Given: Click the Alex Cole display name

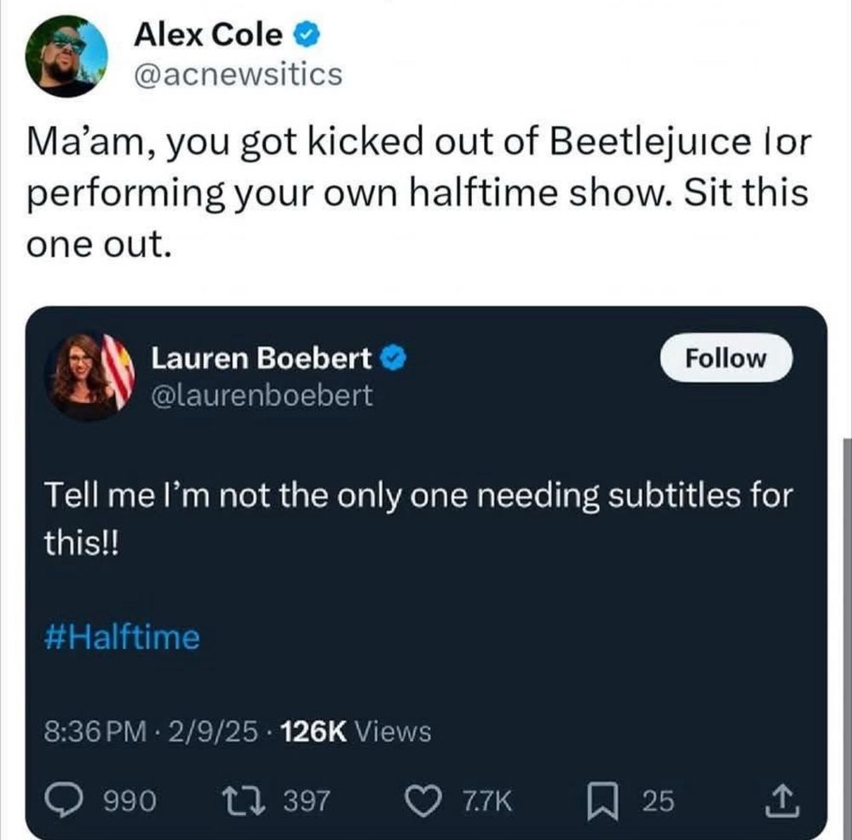Looking at the screenshot, I should (208, 34).
